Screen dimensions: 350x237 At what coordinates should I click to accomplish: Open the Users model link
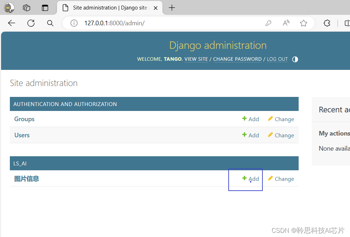pos(22,135)
